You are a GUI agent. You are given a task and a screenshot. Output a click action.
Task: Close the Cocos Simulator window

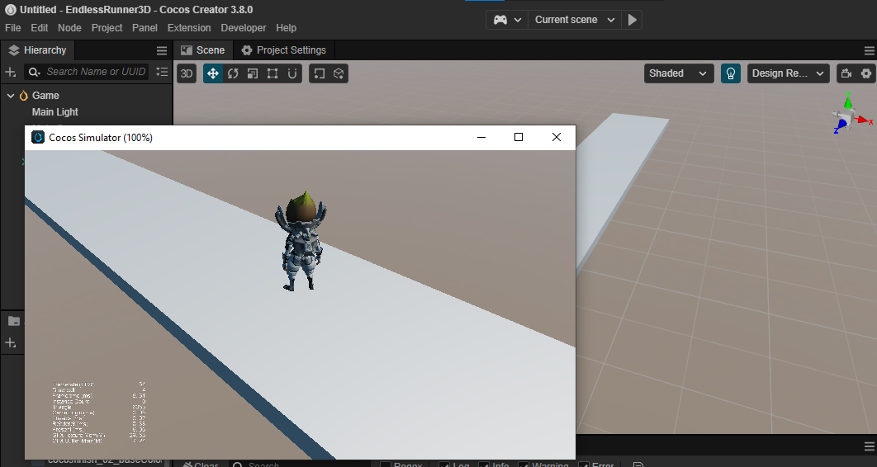click(557, 138)
